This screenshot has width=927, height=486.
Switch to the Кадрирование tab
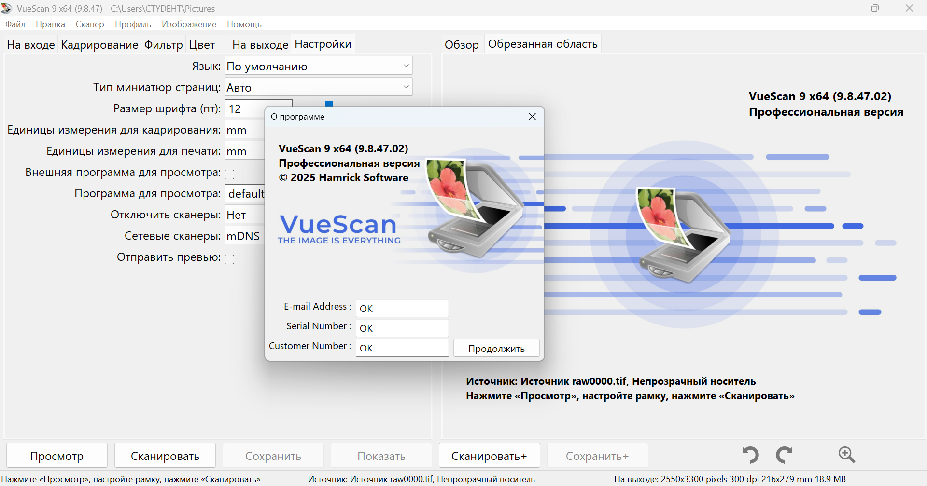coord(99,45)
